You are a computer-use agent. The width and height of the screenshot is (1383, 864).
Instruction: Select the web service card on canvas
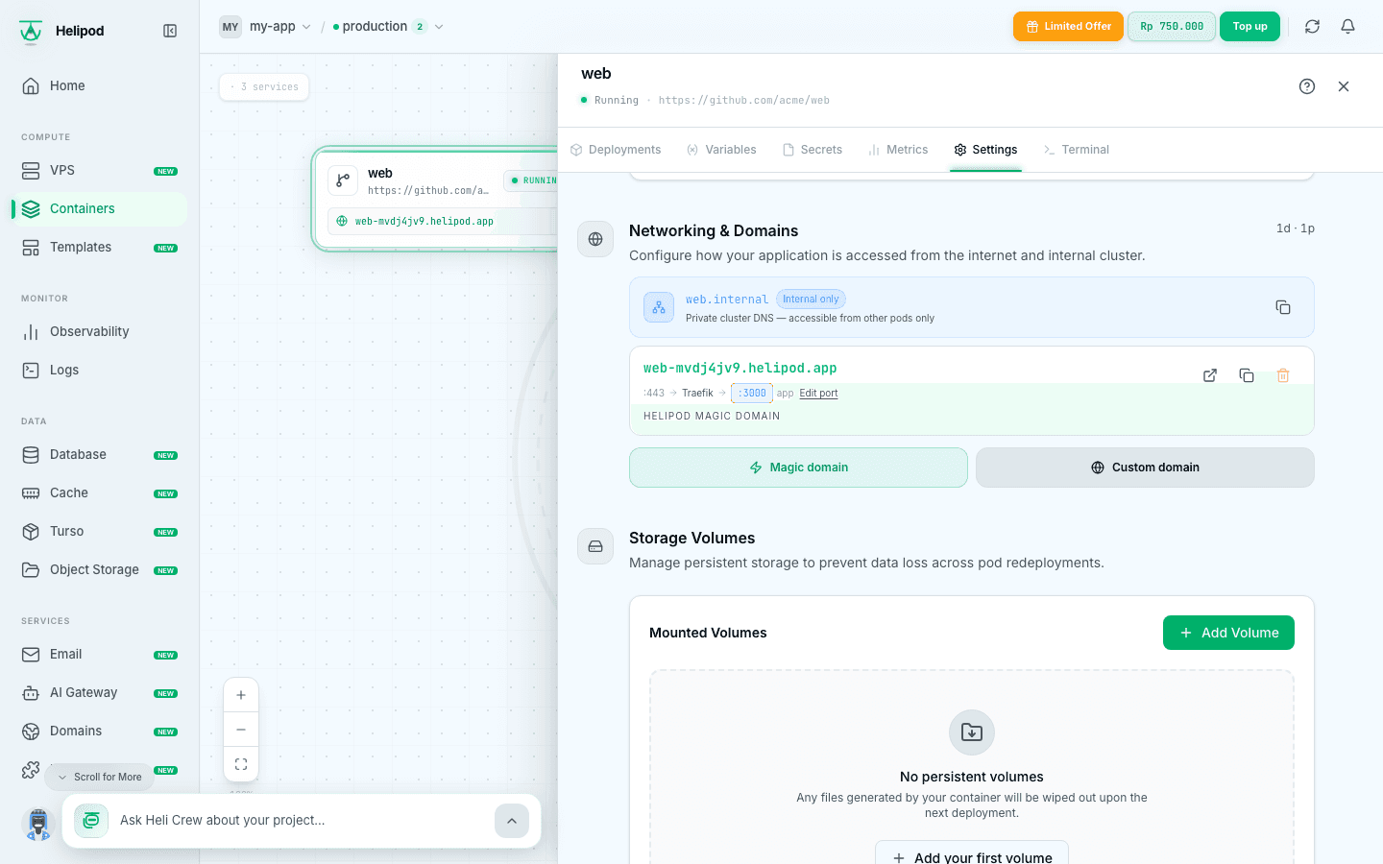(436, 199)
